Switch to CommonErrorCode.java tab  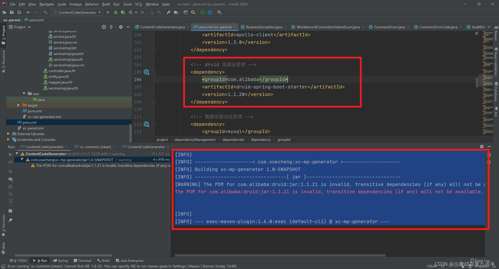[x=438, y=27]
